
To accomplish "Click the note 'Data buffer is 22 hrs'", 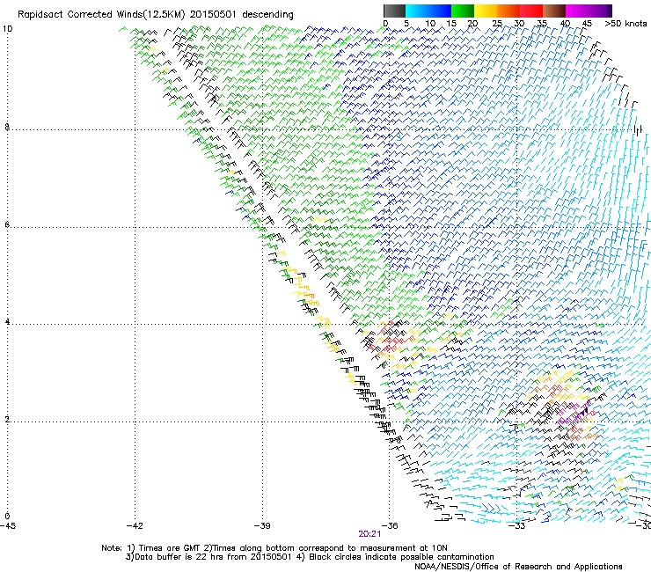I will click(179, 557).
